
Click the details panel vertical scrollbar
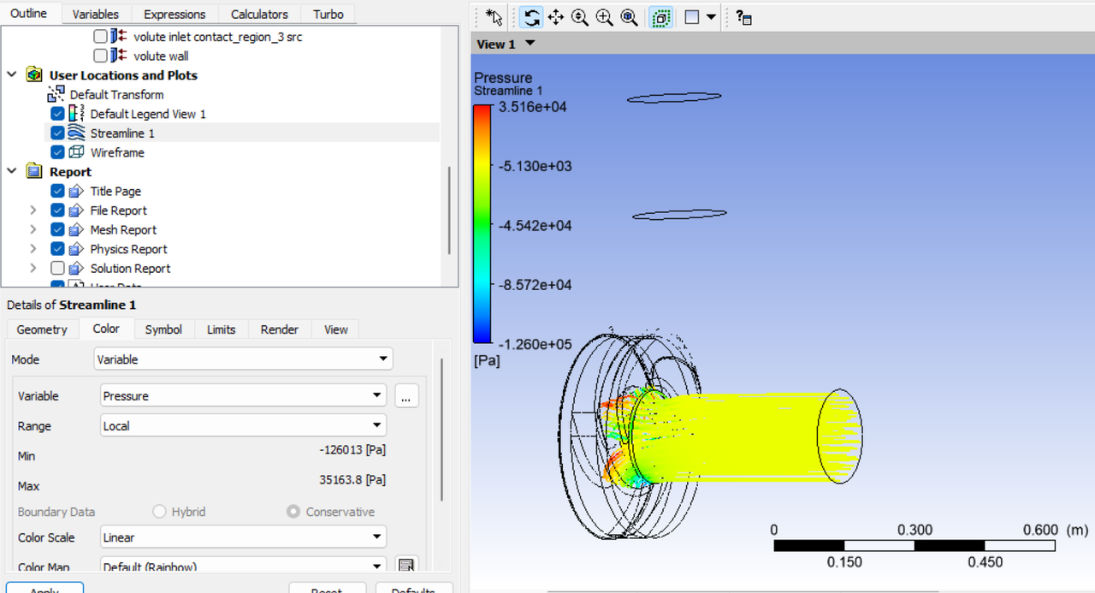point(442,430)
